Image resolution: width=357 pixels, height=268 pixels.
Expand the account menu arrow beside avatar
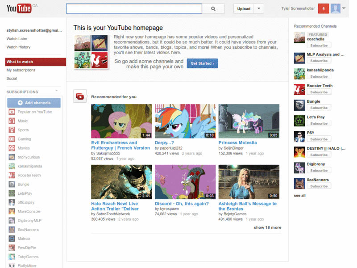344,8
